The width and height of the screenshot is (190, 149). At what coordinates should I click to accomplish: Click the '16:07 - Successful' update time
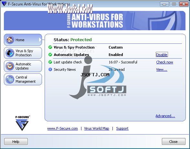(x=123, y=62)
